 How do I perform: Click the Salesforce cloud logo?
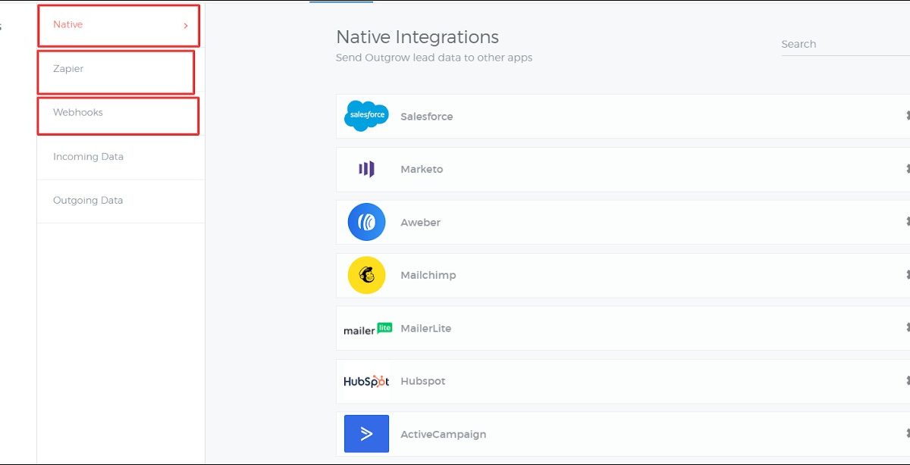pyautogui.click(x=366, y=116)
